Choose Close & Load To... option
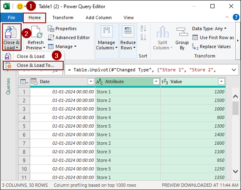Viewport: 241px width, 190px height. [x=33, y=65]
